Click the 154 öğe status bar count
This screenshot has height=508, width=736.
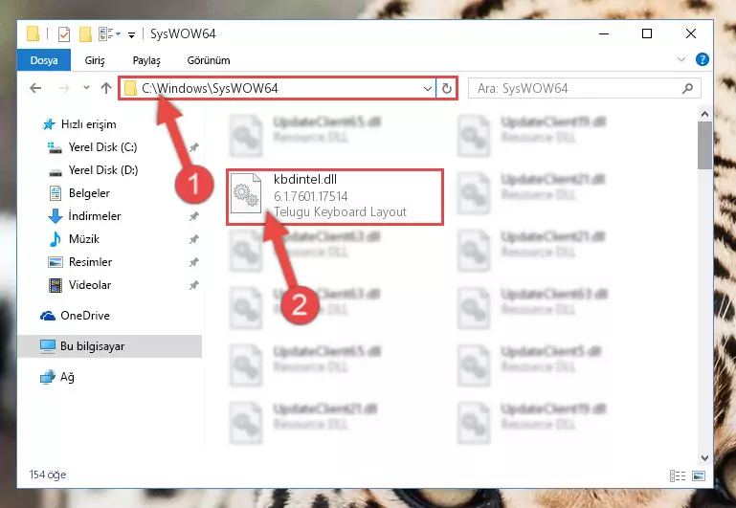(48, 475)
